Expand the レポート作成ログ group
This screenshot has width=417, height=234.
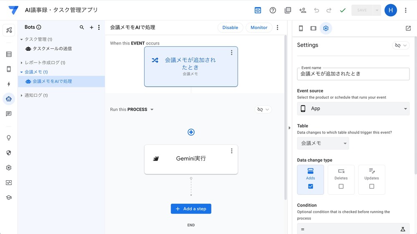pos(22,63)
